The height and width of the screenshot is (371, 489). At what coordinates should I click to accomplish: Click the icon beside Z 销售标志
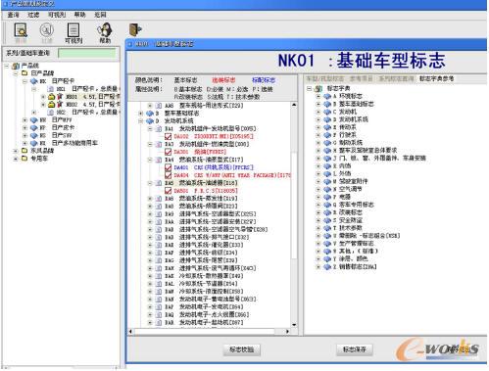tap(327, 266)
